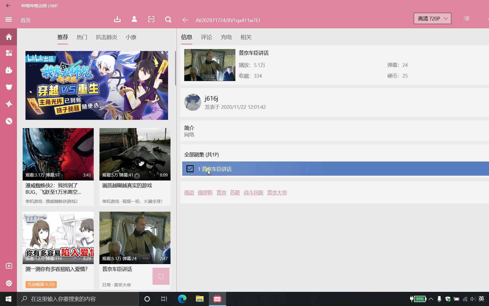Open 画质越糊越真实的游戏 video thumbnail
The height and width of the screenshot is (306, 489).
pyautogui.click(x=135, y=154)
